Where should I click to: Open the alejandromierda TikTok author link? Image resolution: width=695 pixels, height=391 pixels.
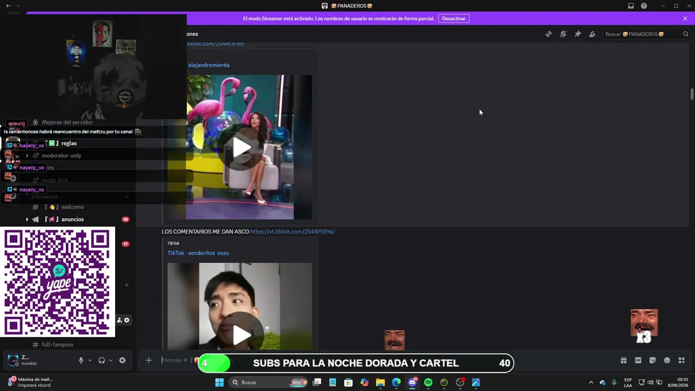208,65
